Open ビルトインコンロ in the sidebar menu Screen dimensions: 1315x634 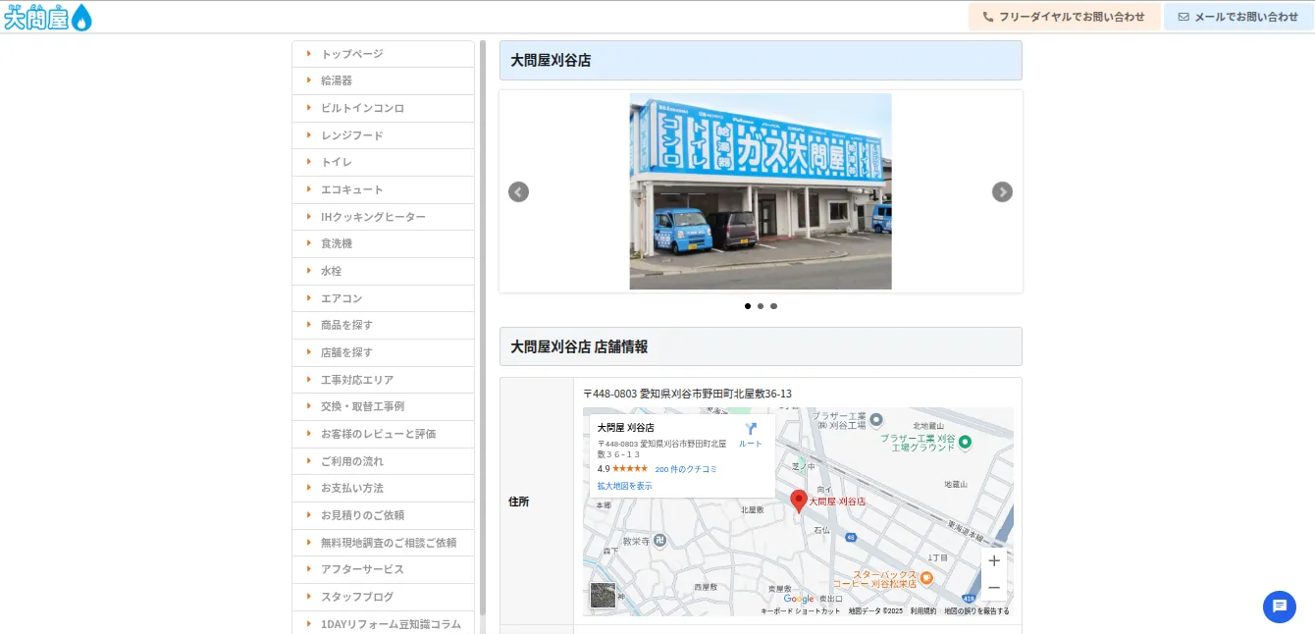383,108
